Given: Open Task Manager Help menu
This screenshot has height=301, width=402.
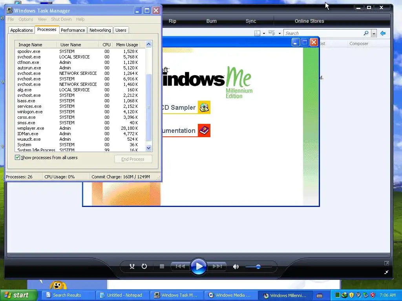Looking at the screenshot, I should (80, 19).
